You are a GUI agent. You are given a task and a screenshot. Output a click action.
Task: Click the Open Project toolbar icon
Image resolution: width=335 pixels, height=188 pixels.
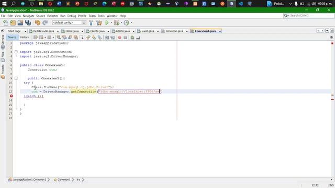20,22
